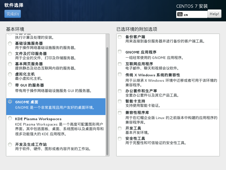This screenshot has height=170, width=226.
Task: Click the 文件及打印服务器 title text
Action: point(31,54)
